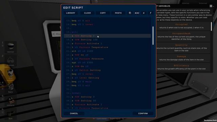Select the OccupantHash variable entry
This screenshot has height=122, width=217.
pos(181,36)
